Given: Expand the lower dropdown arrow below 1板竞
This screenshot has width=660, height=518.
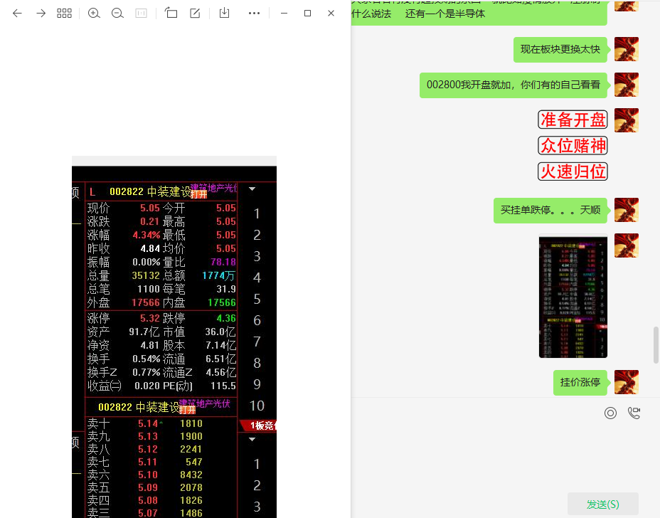Looking at the screenshot, I should point(252,439).
